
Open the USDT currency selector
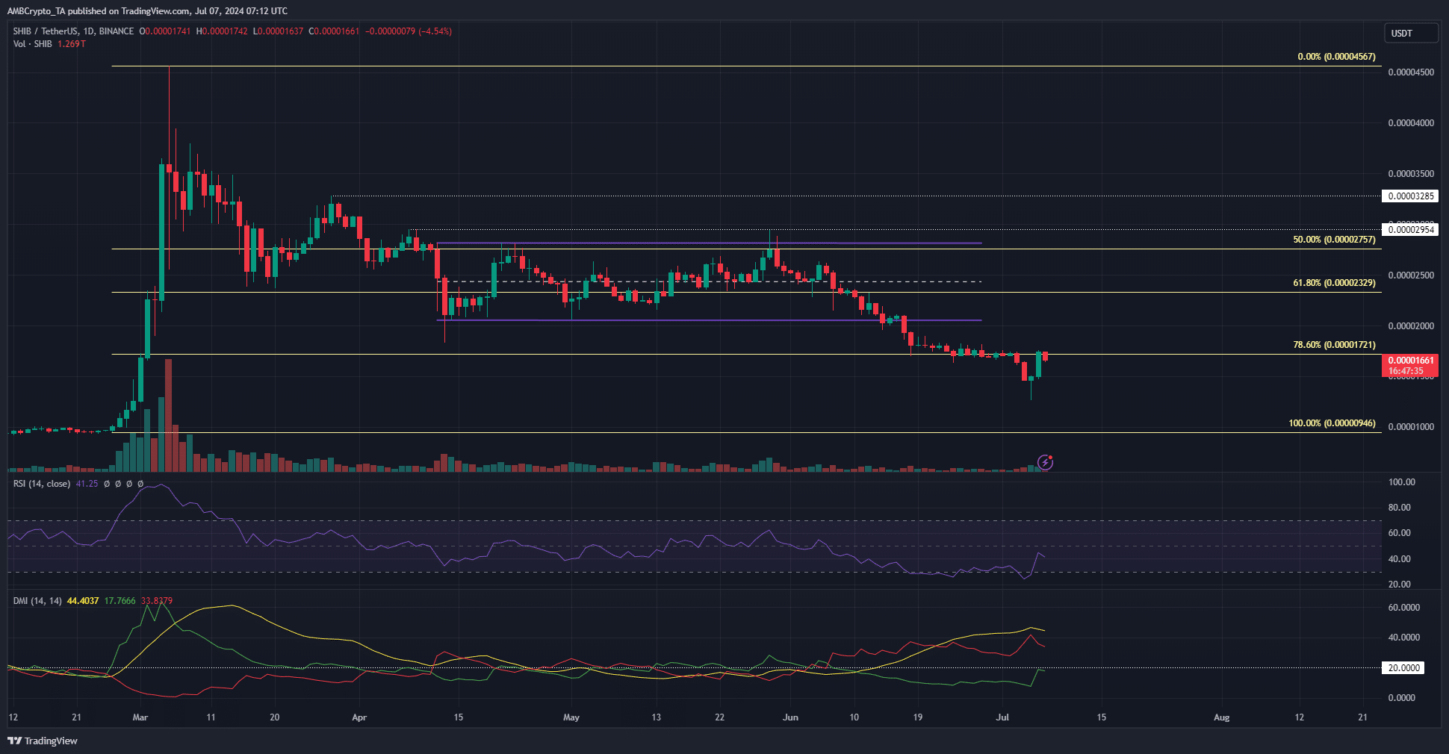1411,33
